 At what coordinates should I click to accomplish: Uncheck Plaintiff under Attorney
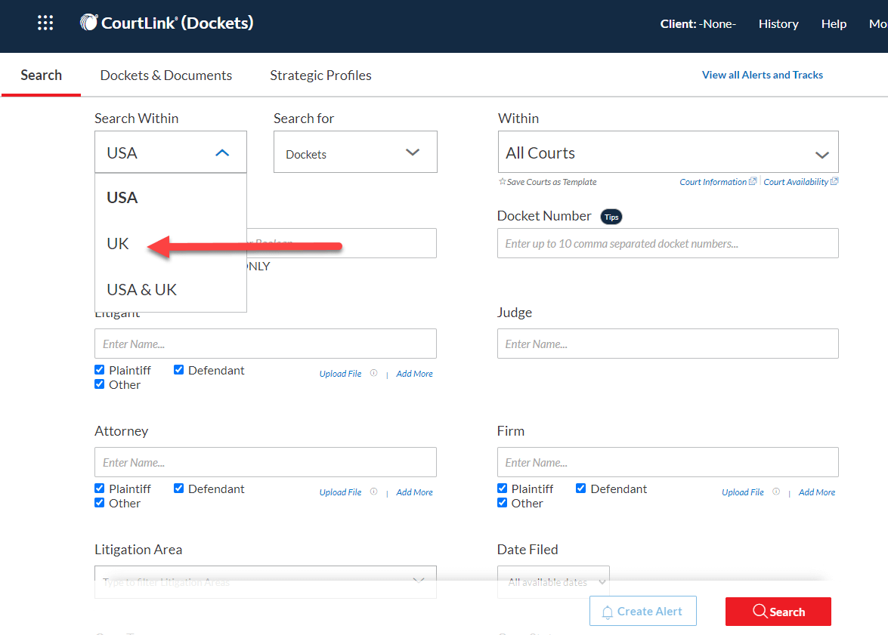click(100, 489)
